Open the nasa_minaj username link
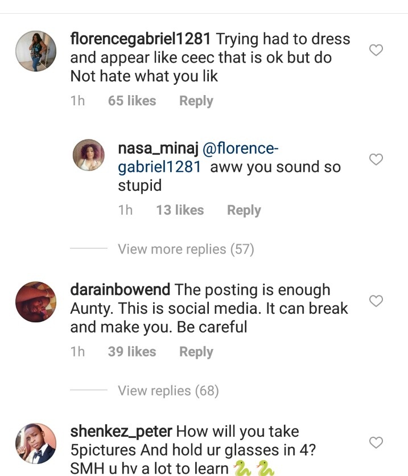Image resolution: width=408 pixels, height=476 pixels. tap(157, 149)
